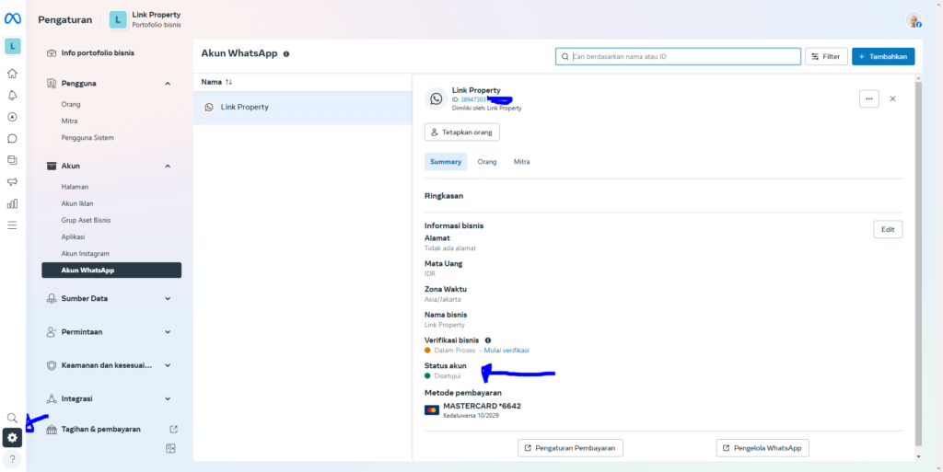Click the Tambahkan button

click(883, 56)
